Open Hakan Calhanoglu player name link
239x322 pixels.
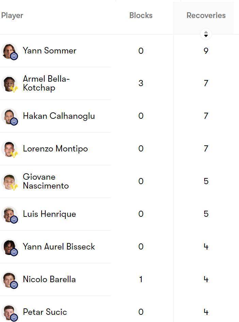pyautogui.click(x=59, y=116)
